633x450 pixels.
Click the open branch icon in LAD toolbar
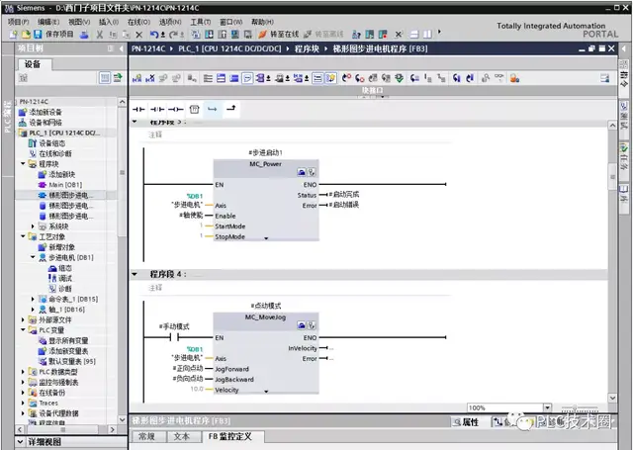(212, 109)
